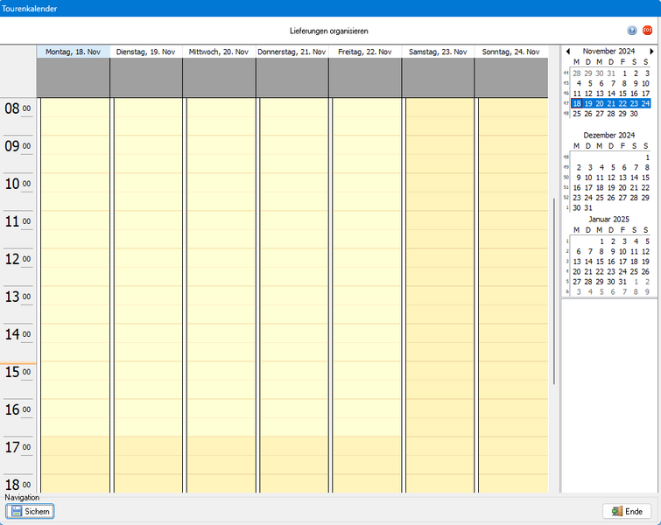Click the red SOS icon
This screenshot has width=661, height=525.
[x=648, y=31]
